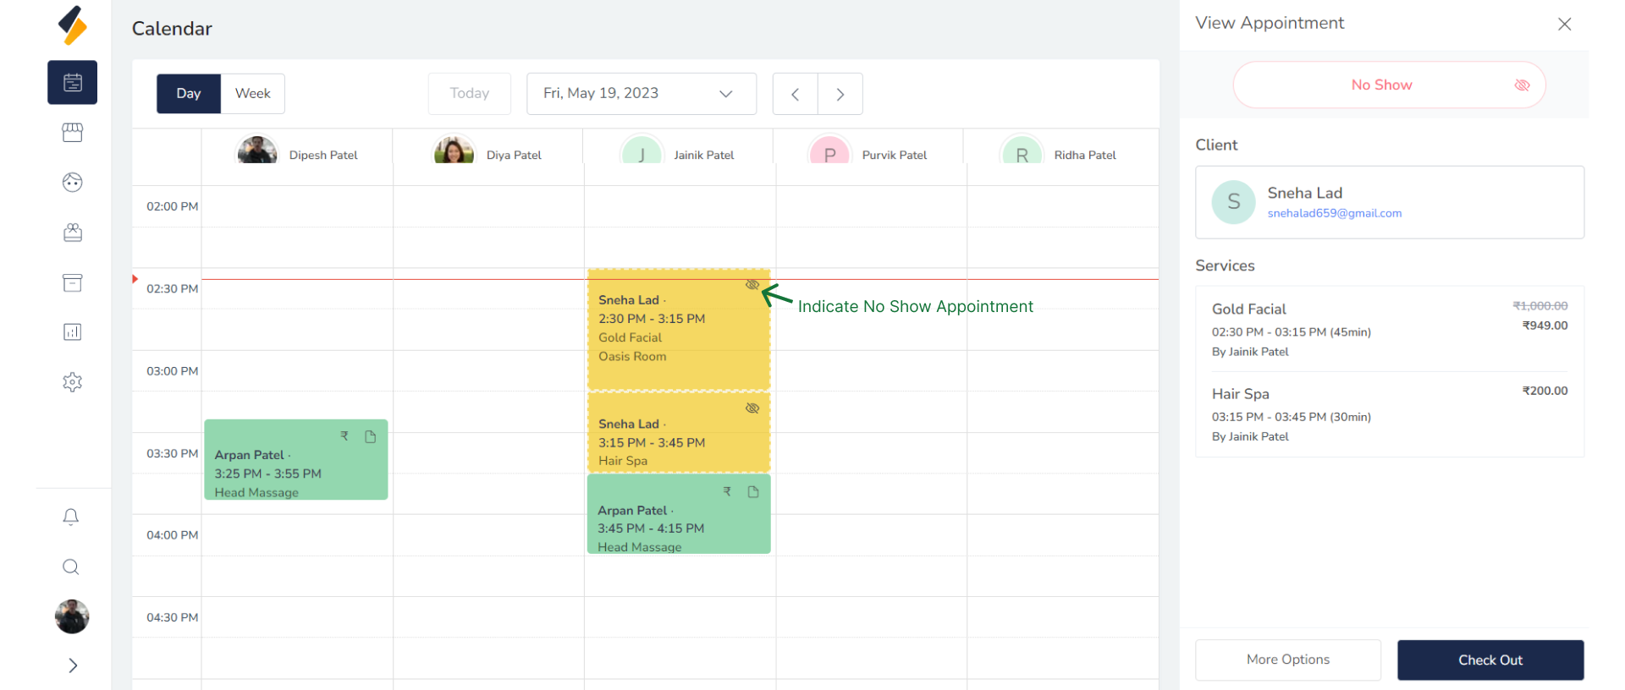Click Sneha Lad's email link
The image size is (1625, 690).
[x=1334, y=214]
